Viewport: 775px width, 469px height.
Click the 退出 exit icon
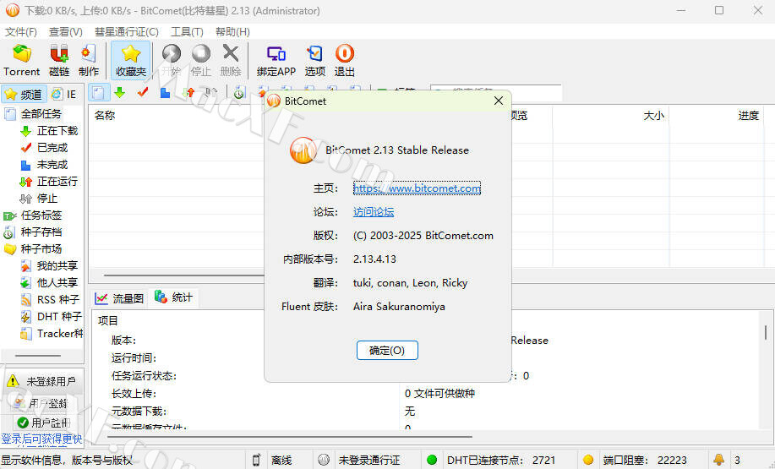[345, 60]
